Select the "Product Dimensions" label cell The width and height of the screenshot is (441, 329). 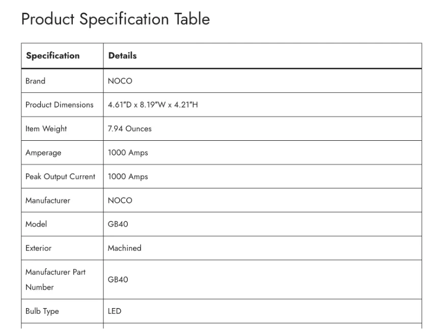tap(60, 105)
